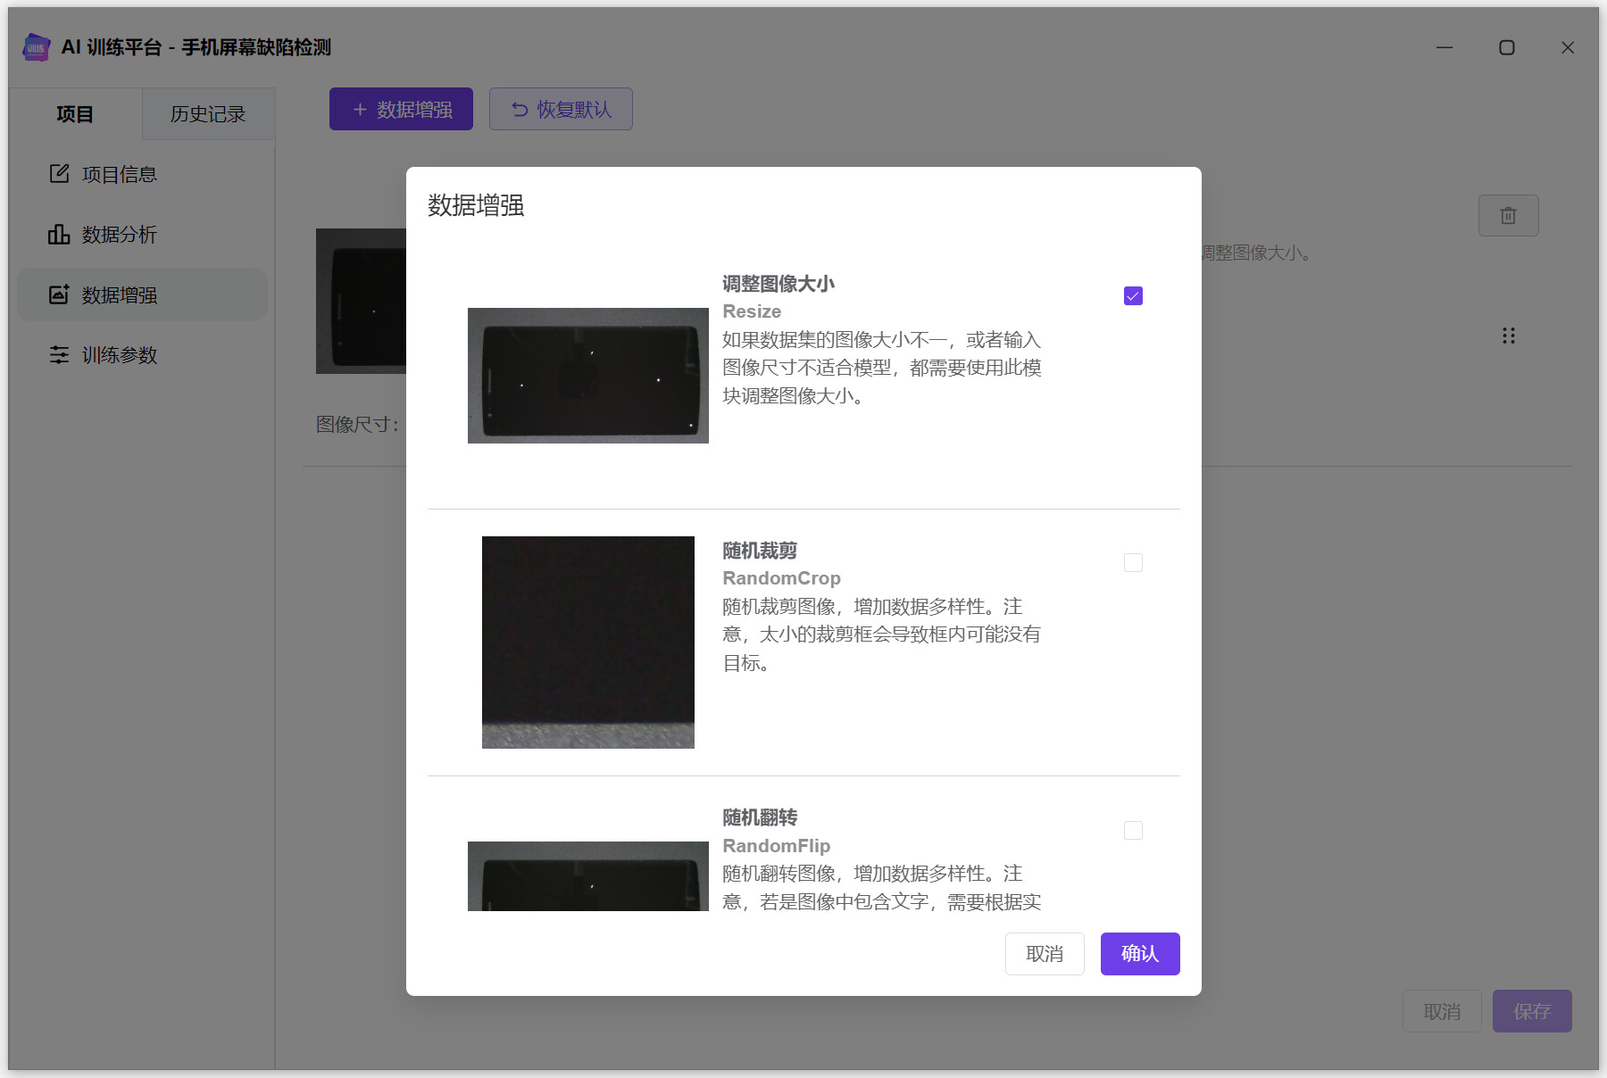Image resolution: width=1607 pixels, height=1078 pixels.
Task: Enable the 随机翻转 RandomFlip checkbox
Action: [1133, 830]
